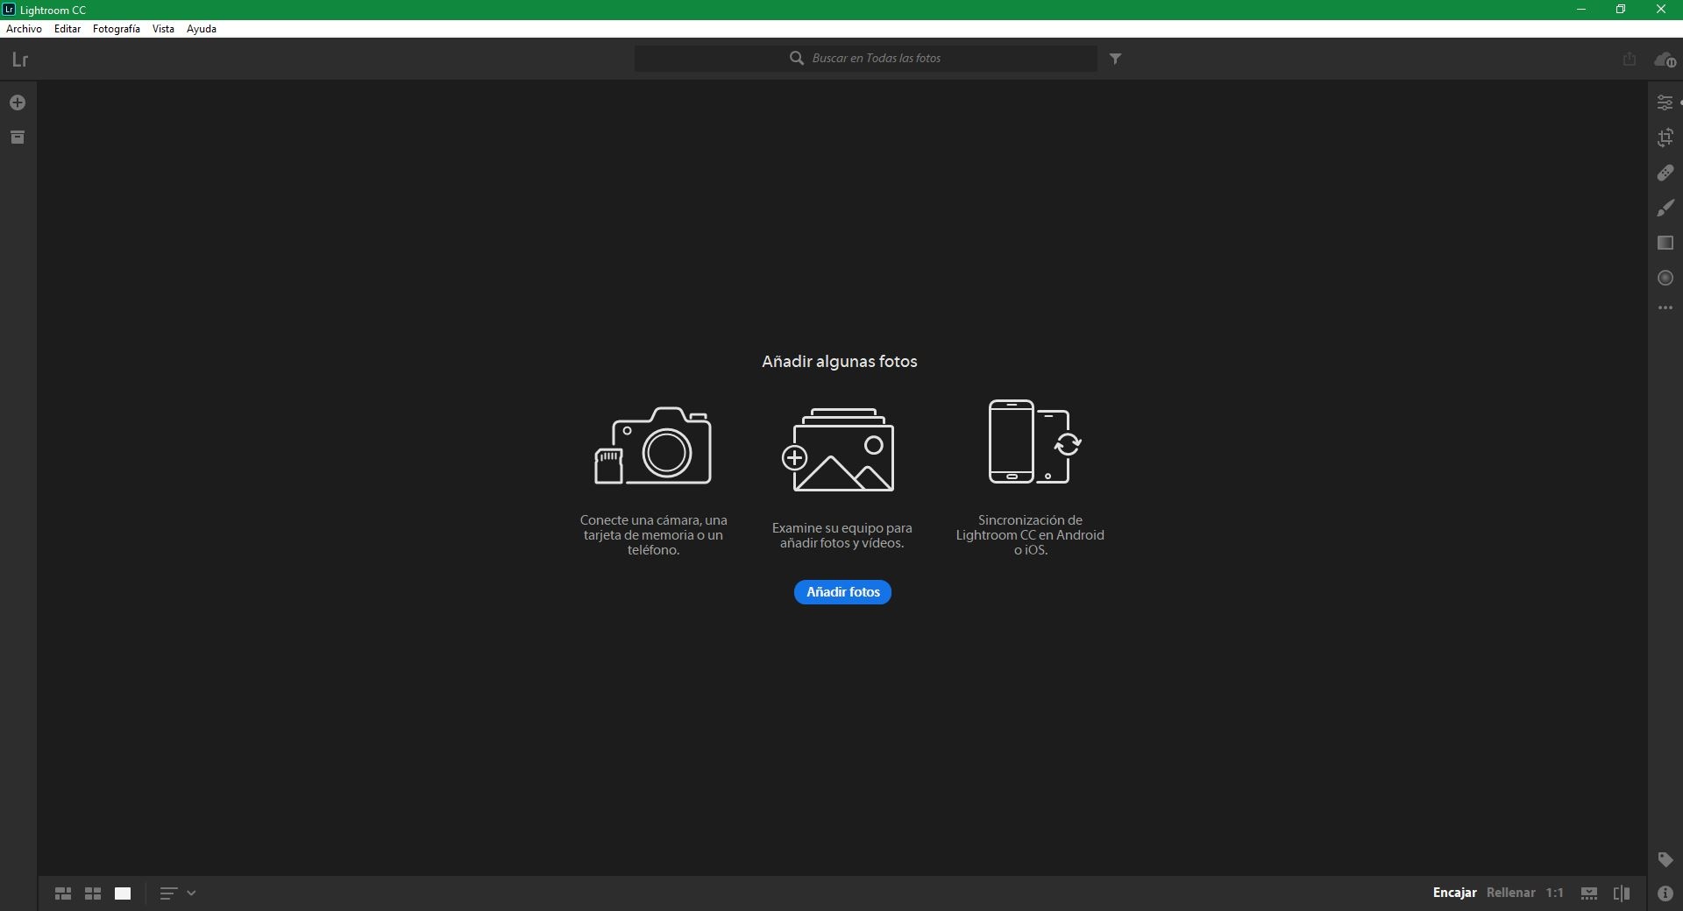Open the sort order dropdown

[x=177, y=893]
